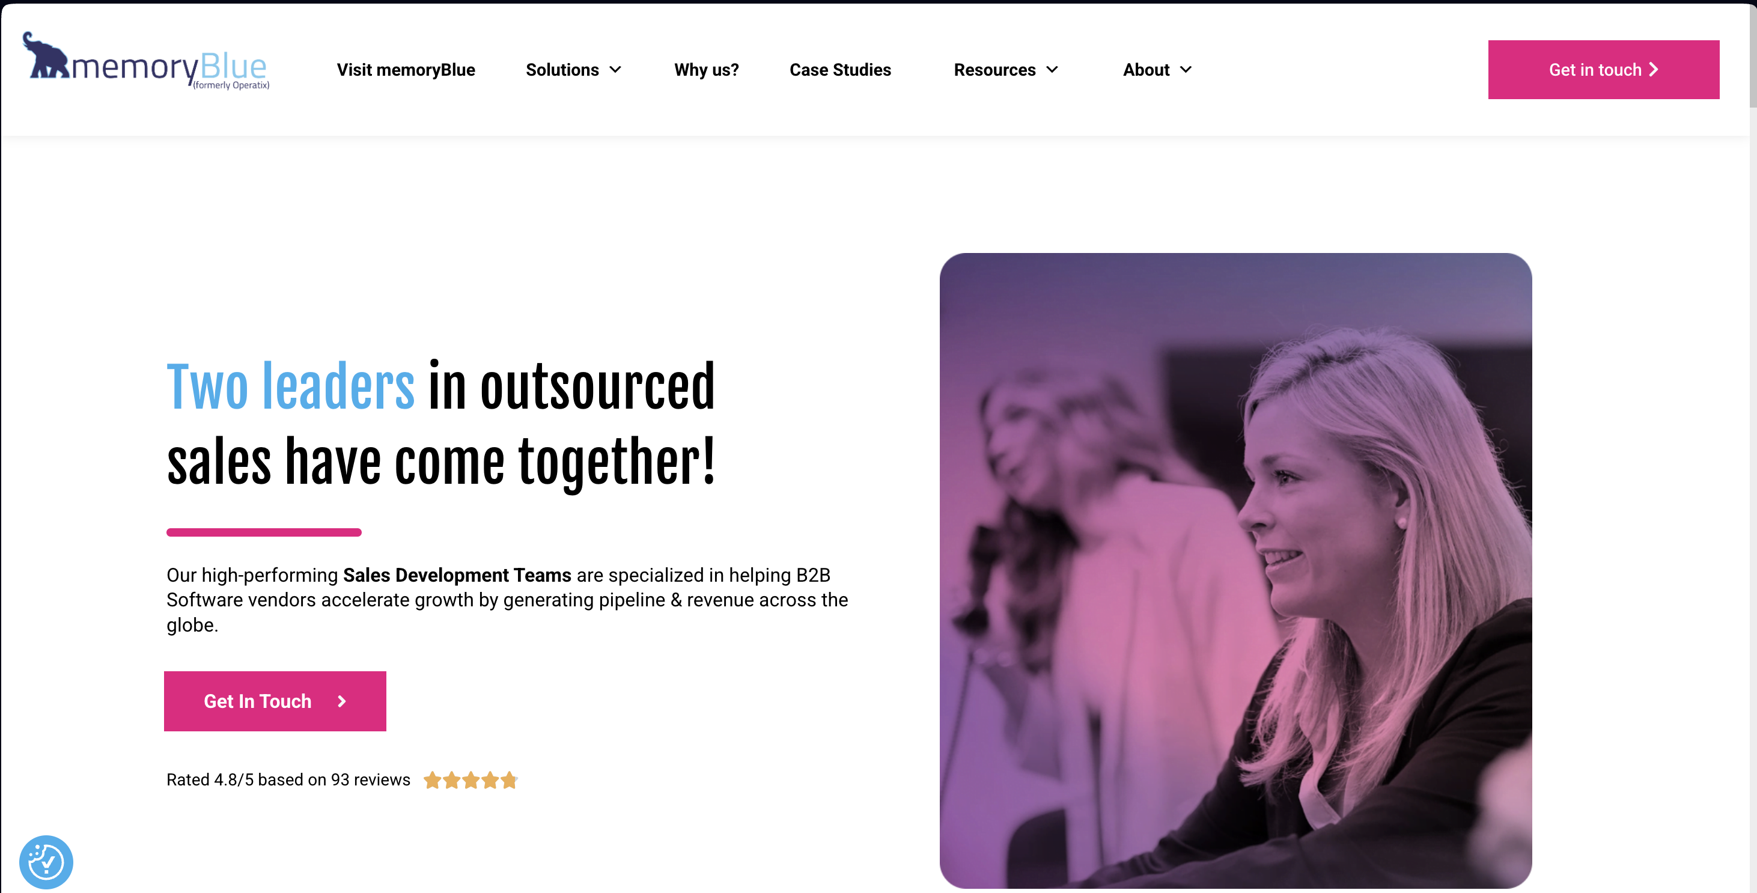The image size is (1757, 893).
Task: Click the Two leaders headline text
Action: pos(291,387)
